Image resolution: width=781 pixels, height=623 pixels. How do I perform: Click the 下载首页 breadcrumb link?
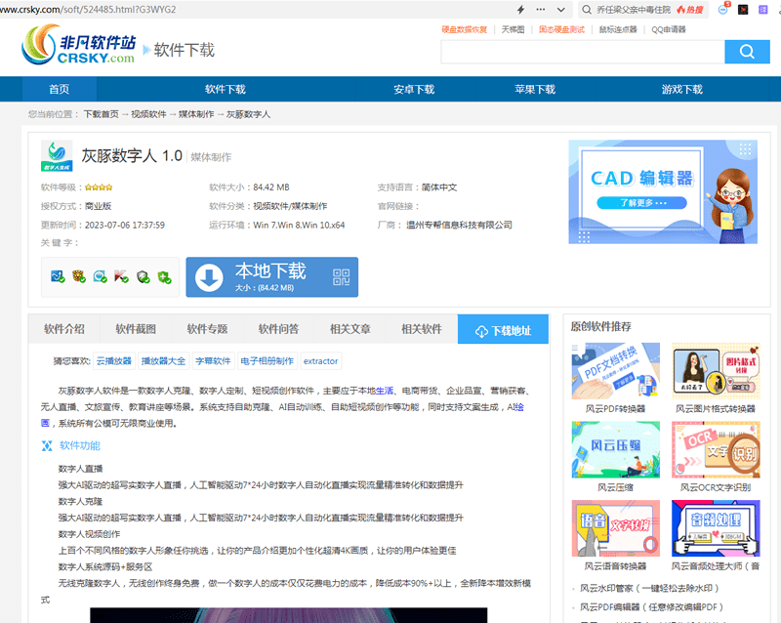point(102,114)
